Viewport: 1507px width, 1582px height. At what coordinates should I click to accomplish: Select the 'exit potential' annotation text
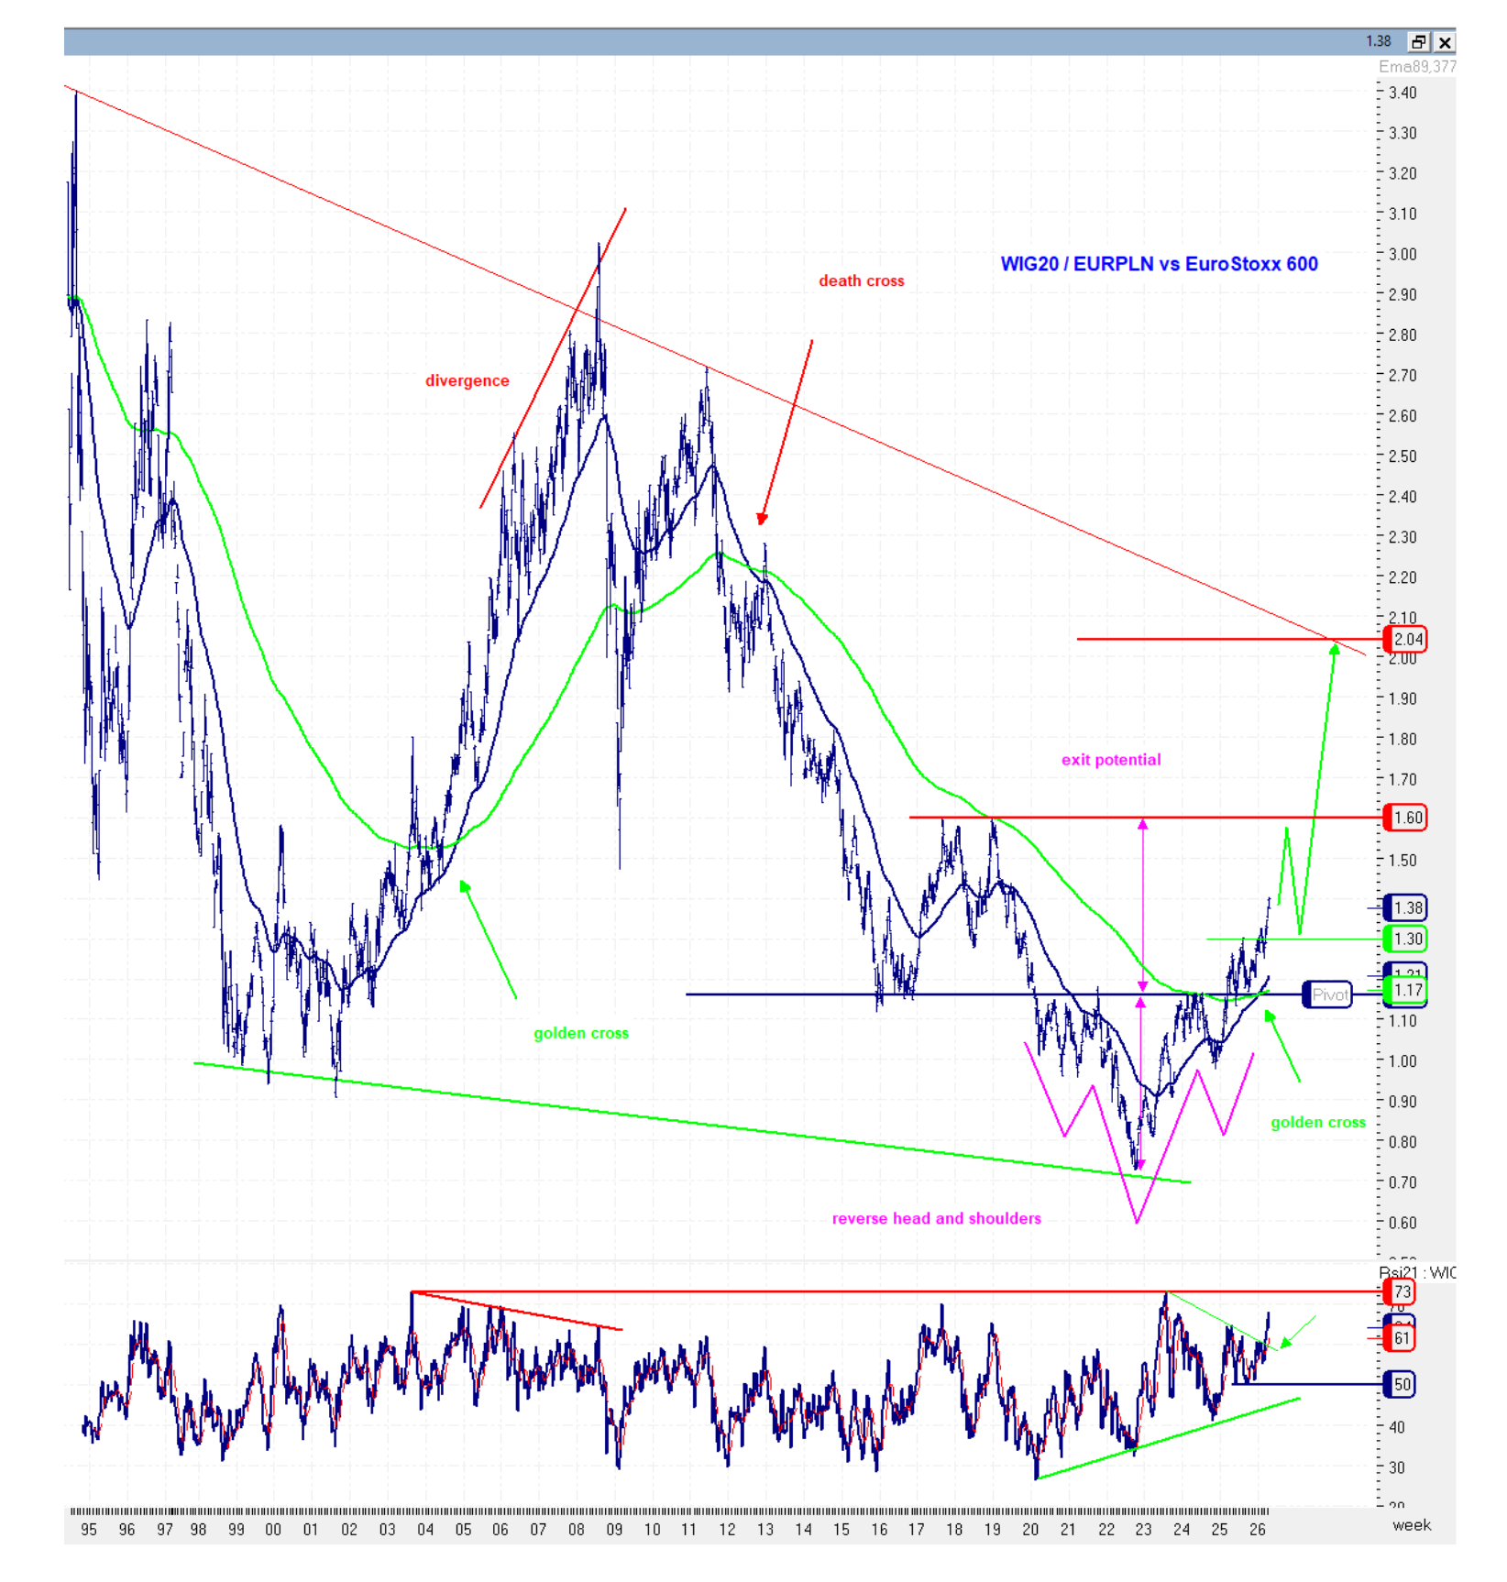(1110, 760)
